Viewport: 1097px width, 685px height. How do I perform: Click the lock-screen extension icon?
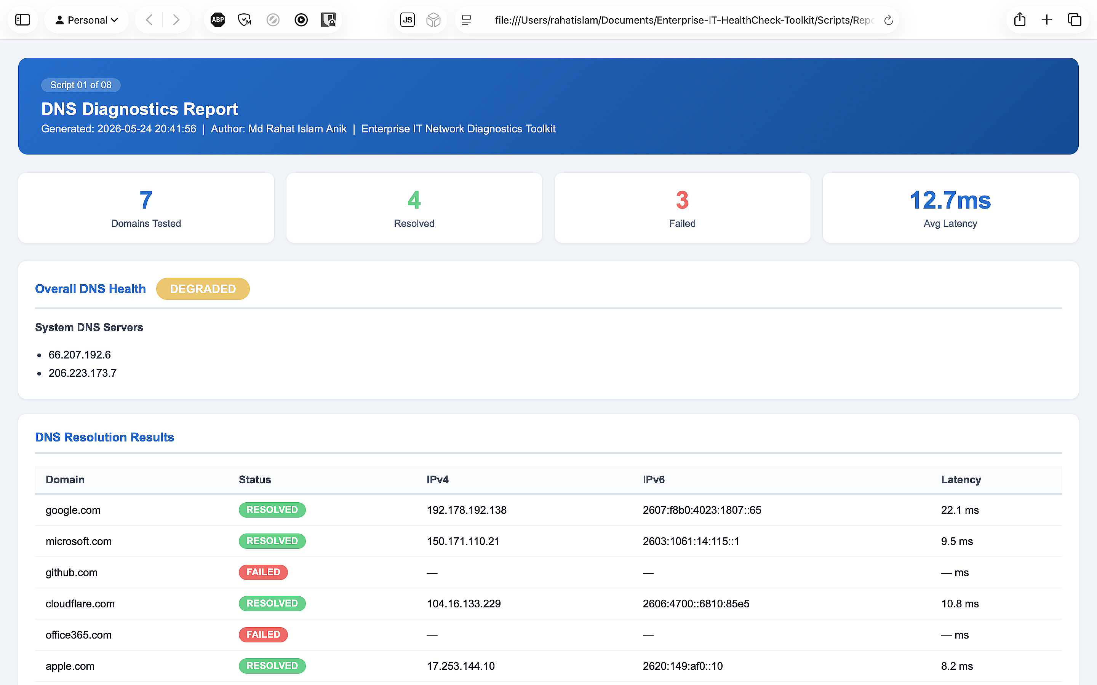tap(328, 20)
